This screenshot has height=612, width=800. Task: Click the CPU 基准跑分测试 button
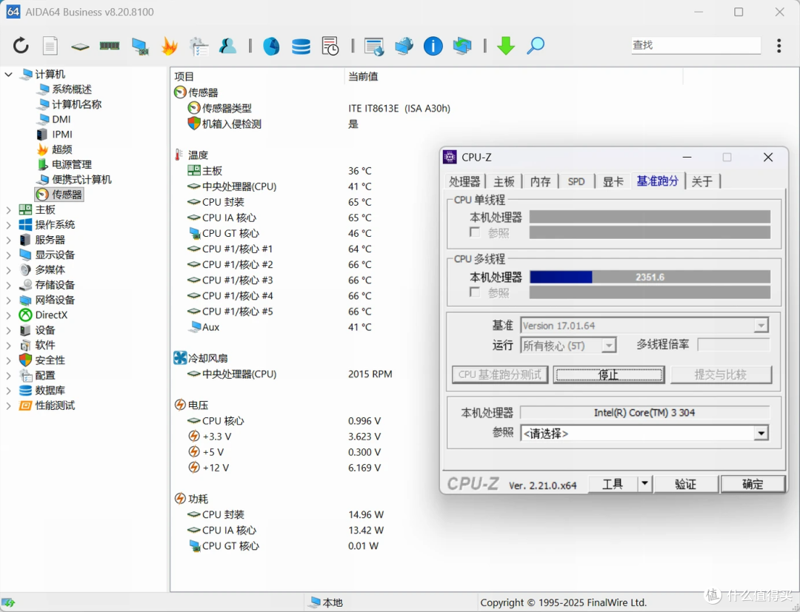click(500, 374)
